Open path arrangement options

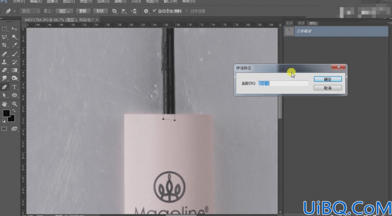134,11
